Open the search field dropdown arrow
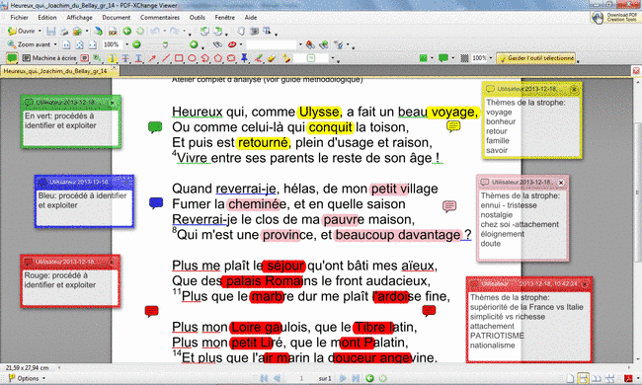This screenshot has height=385, width=642. tap(300, 44)
